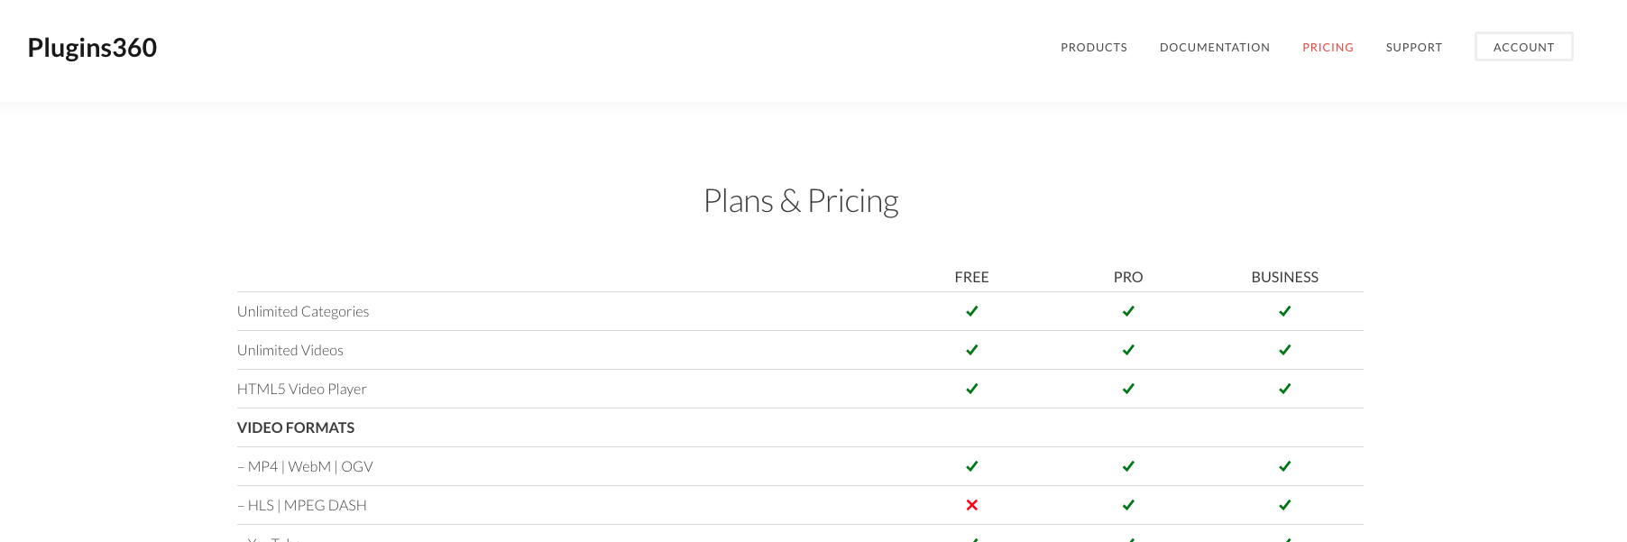Click Free checkmark for MP4 WebM OGV
The width and height of the screenshot is (1627, 542).
point(971,466)
